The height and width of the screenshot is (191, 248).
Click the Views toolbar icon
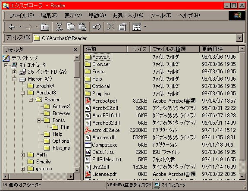137,27
